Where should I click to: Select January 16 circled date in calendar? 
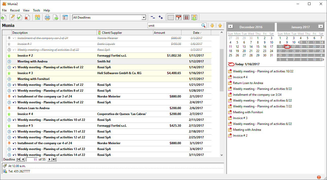(x=287, y=47)
